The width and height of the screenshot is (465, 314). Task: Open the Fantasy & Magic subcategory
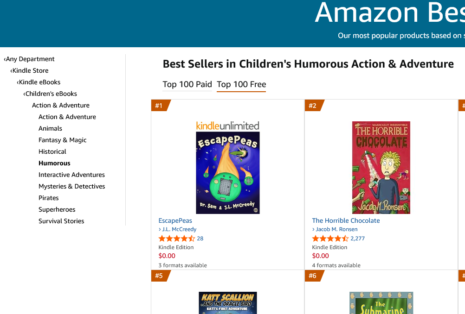pos(63,140)
